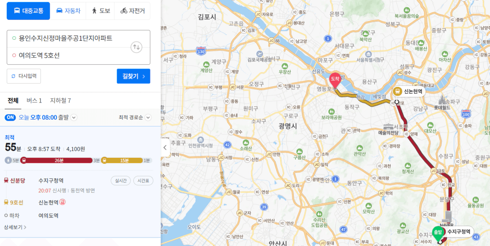Toggle the ON departure time switch

(10, 117)
